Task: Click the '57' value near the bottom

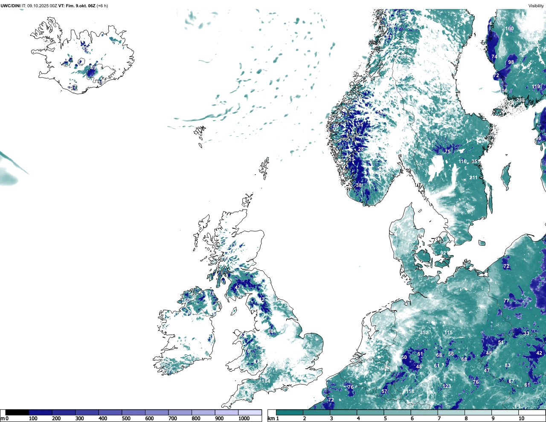Action: [x=384, y=391]
